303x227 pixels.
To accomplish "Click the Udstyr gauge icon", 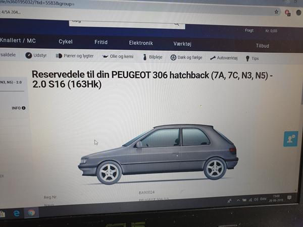I will (29, 55).
